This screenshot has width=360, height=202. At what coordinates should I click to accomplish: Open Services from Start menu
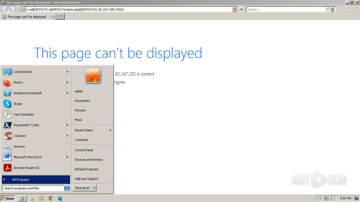(36, 146)
